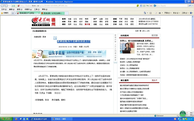Click the browser Back arrow button
Screen dimensions: 194x121
tap(2, 6)
